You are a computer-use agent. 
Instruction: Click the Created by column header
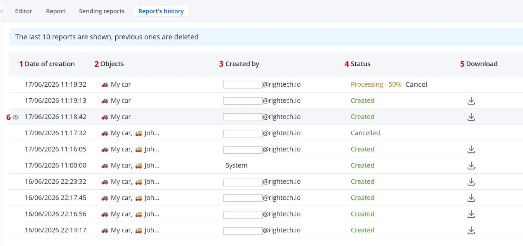tap(242, 64)
